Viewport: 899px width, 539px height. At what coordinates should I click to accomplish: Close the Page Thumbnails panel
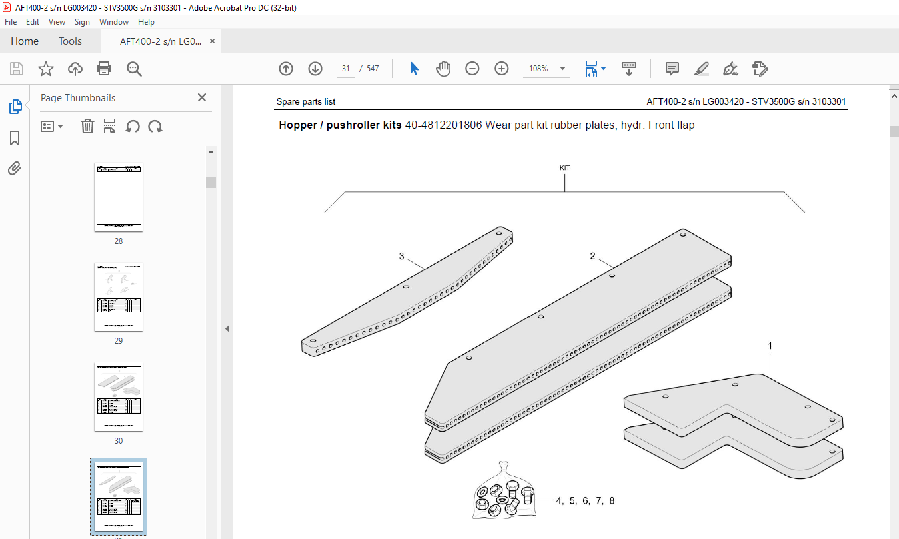pos(202,97)
